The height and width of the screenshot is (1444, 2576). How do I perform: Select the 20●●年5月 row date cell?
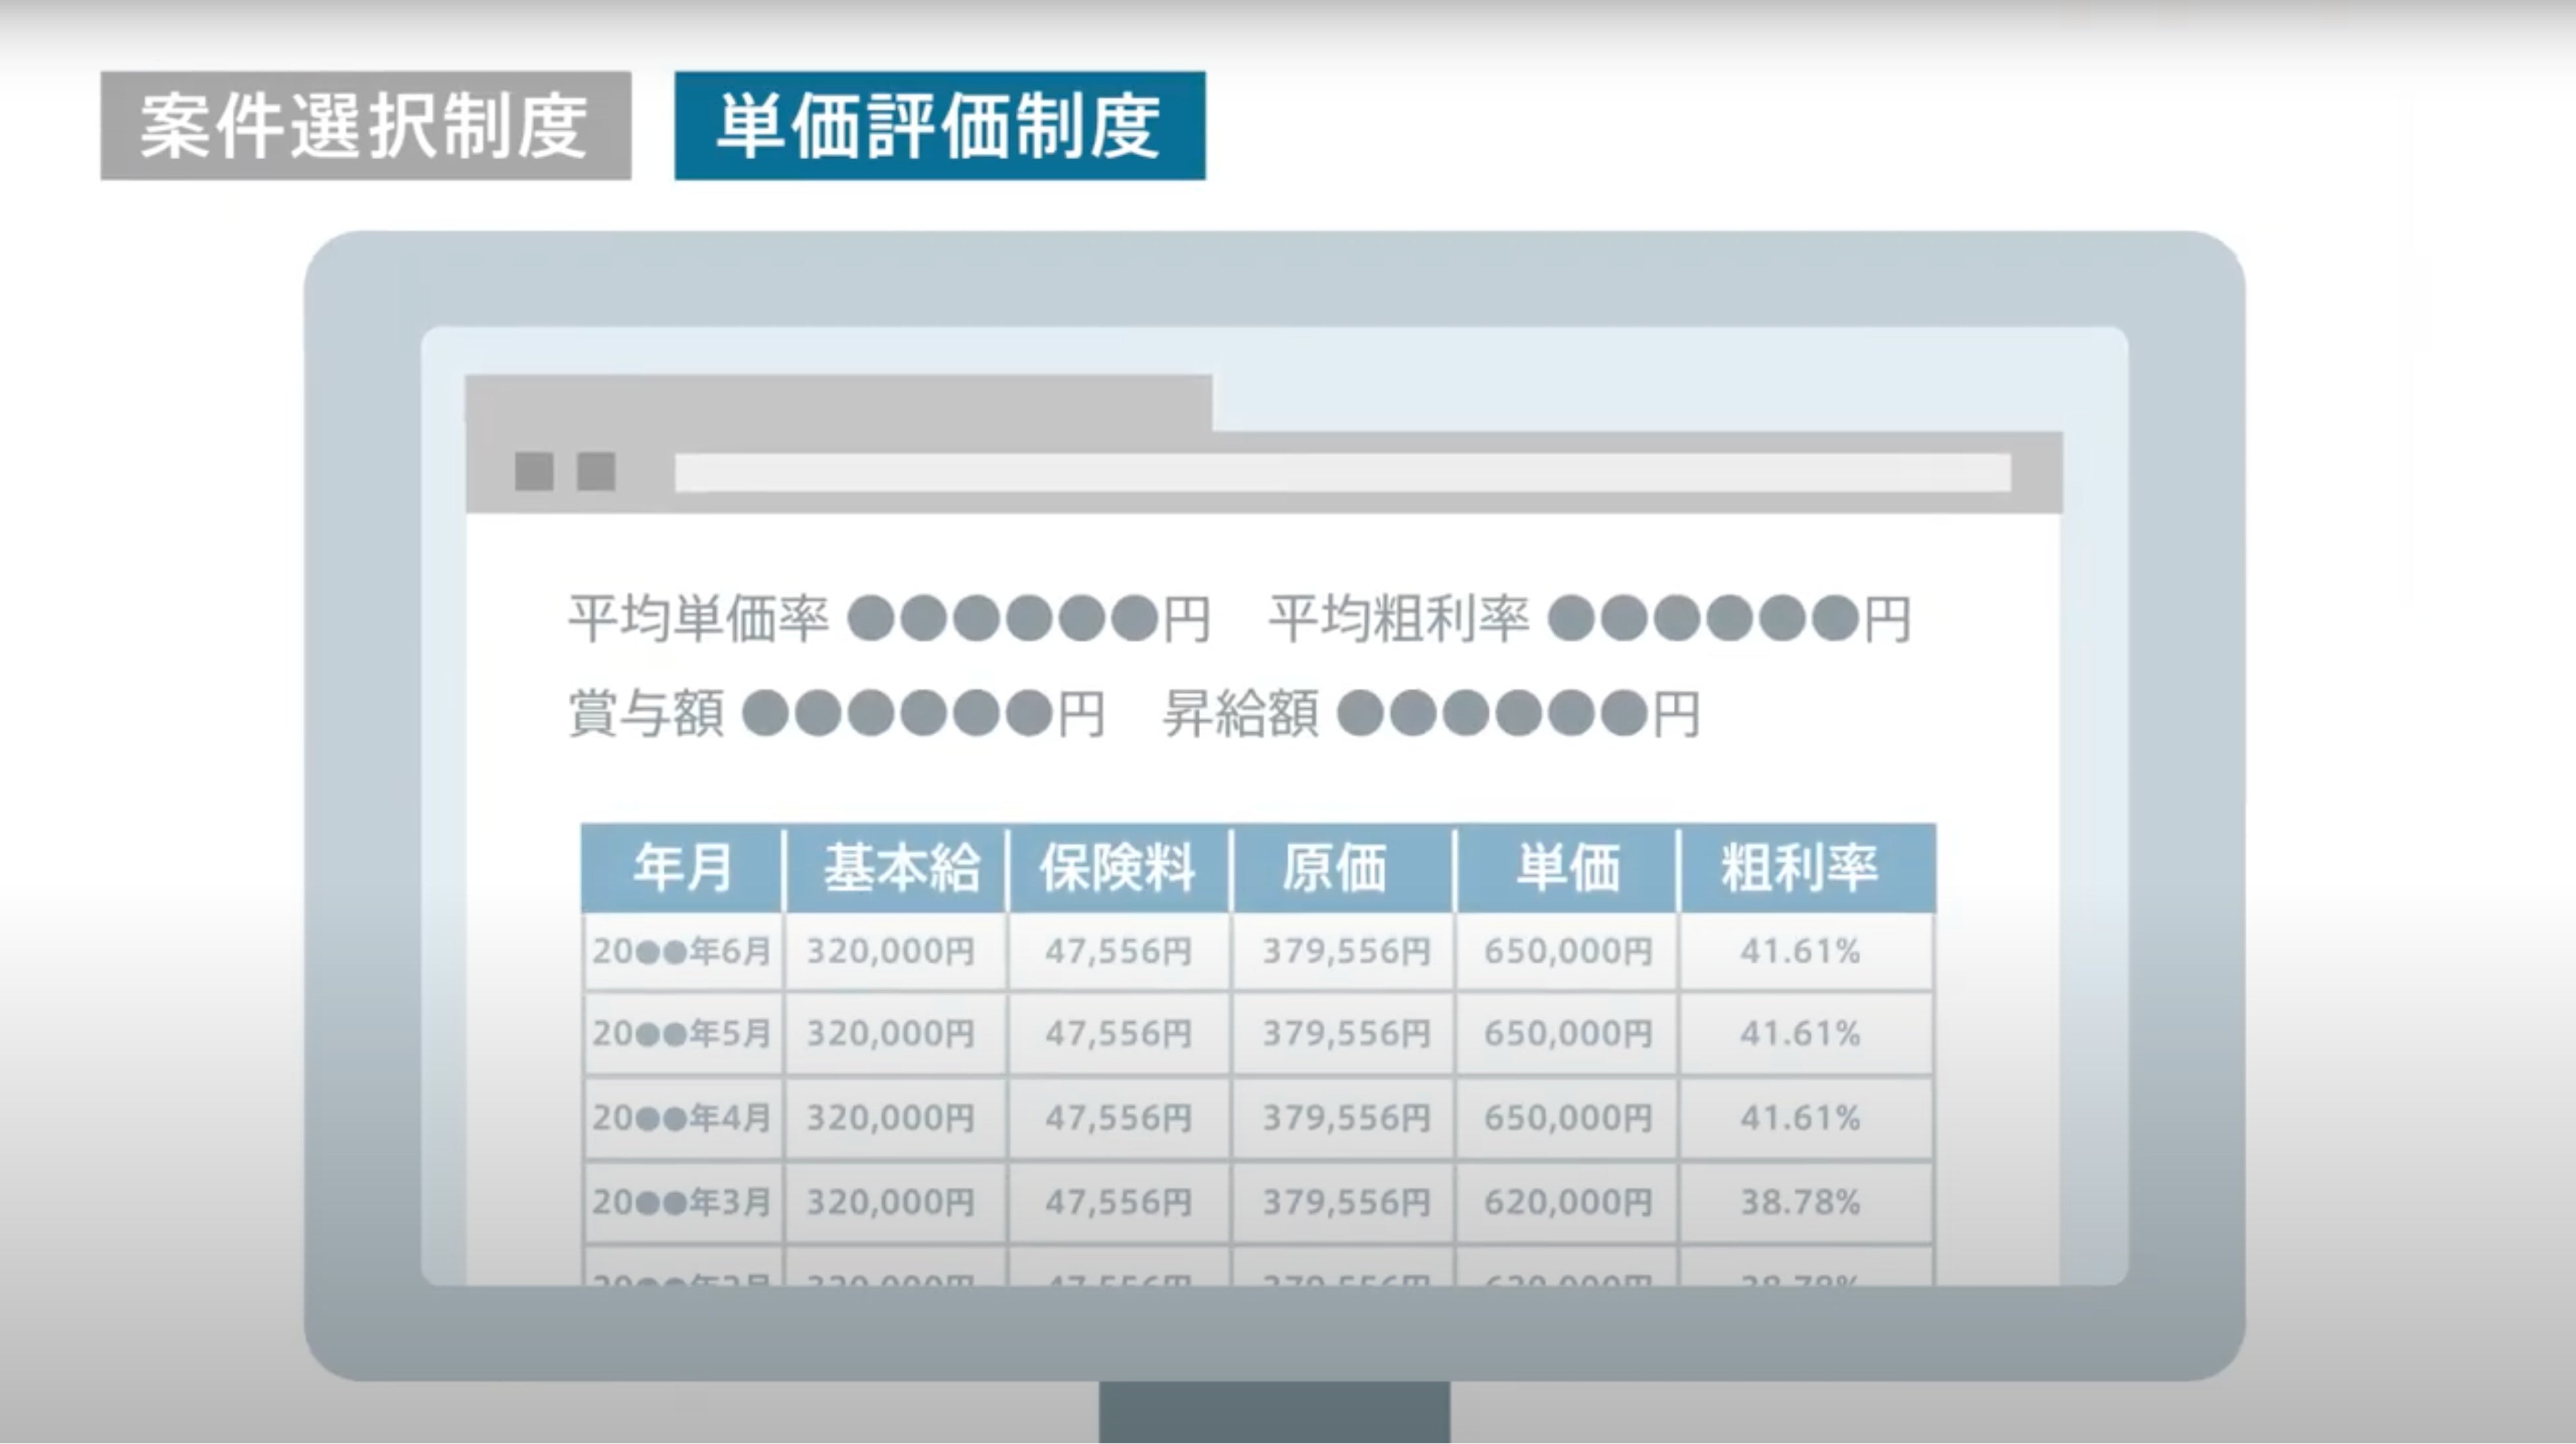[x=682, y=1033]
